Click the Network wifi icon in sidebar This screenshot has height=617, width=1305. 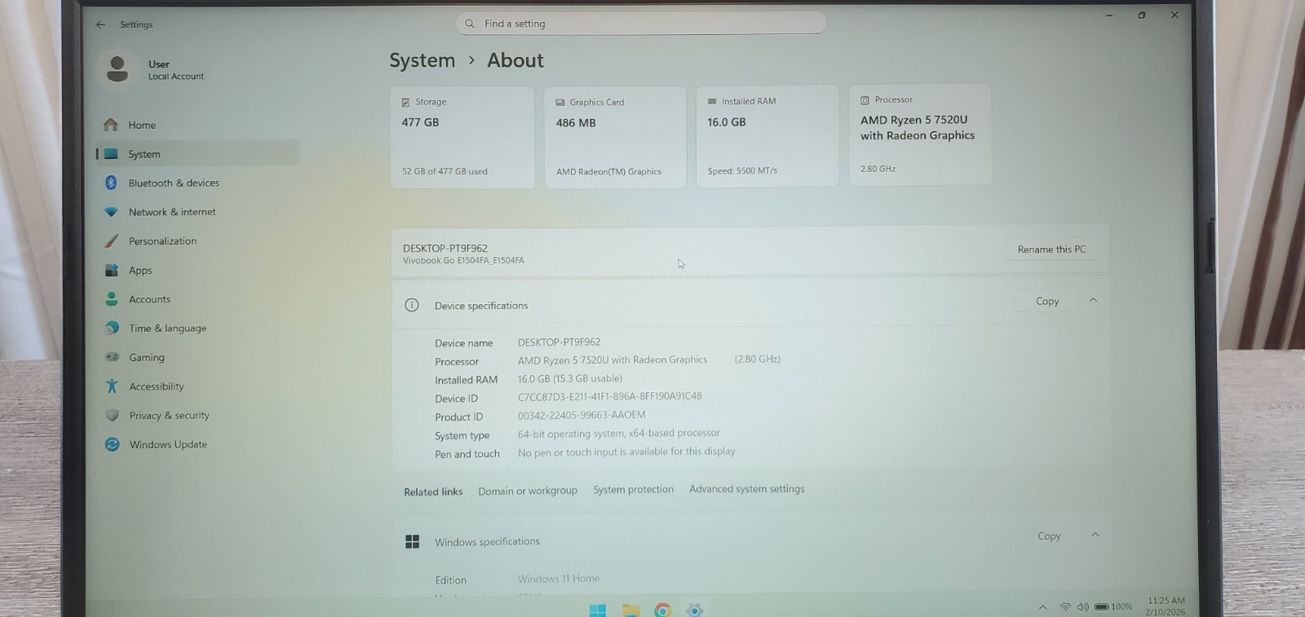[111, 212]
